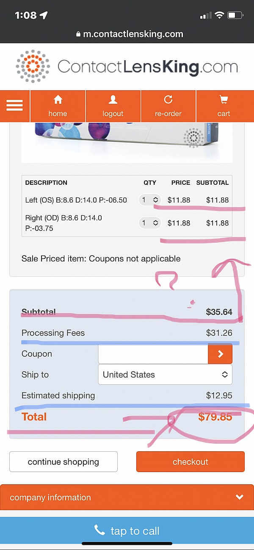254x550 pixels.
Task: Tap the re-order refresh icon
Action: [x=168, y=100]
